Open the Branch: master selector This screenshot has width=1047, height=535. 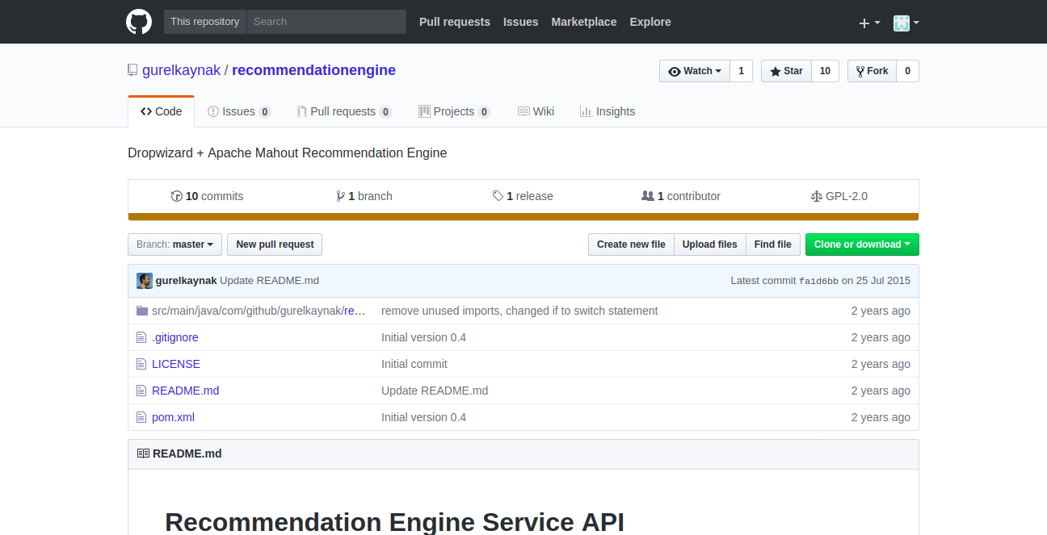click(174, 245)
